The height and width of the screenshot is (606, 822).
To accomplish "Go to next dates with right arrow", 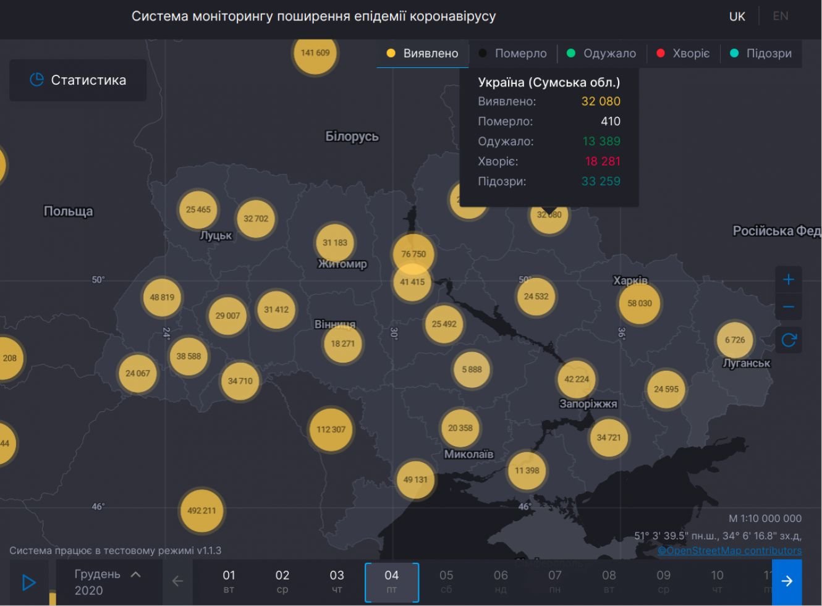I will click(x=787, y=581).
